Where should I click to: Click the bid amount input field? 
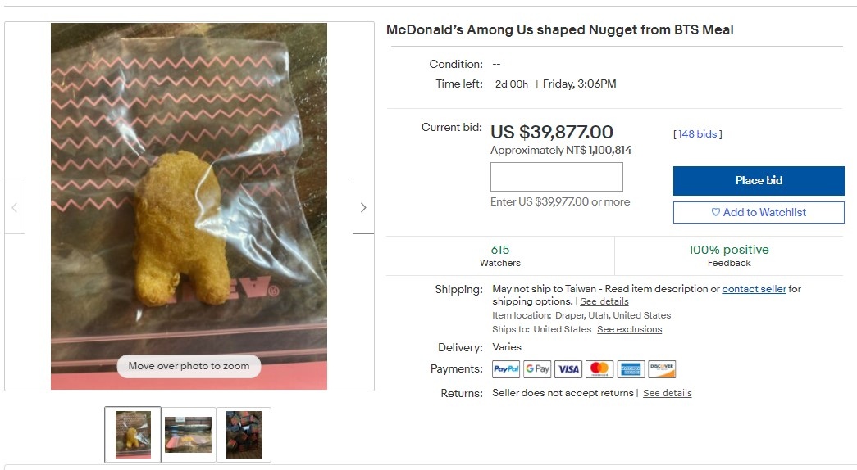556,177
